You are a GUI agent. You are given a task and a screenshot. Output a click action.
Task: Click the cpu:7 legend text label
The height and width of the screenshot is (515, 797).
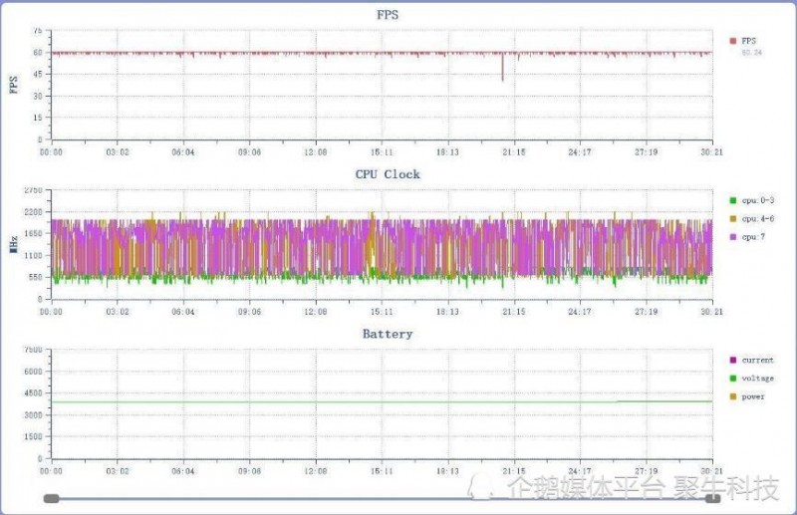(x=754, y=236)
